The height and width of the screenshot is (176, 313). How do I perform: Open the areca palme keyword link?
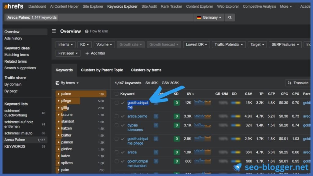[x=137, y=116]
